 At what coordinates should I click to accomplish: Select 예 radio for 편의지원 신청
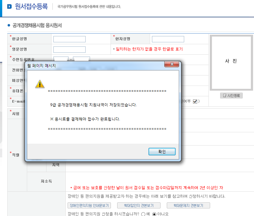pyautogui.click(x=143, y=214)
